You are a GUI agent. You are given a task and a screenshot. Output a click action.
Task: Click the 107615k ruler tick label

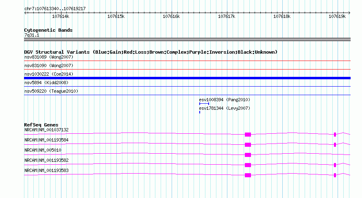point(116,16)
